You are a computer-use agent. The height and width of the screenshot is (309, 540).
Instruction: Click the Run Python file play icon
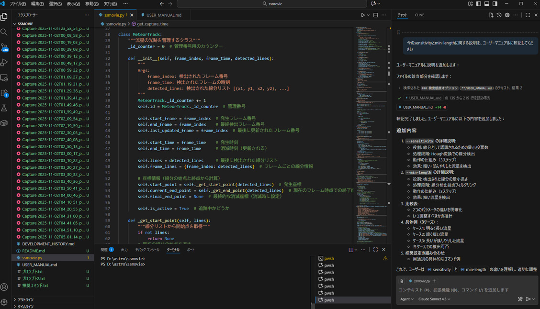click(x=363, y=15)
